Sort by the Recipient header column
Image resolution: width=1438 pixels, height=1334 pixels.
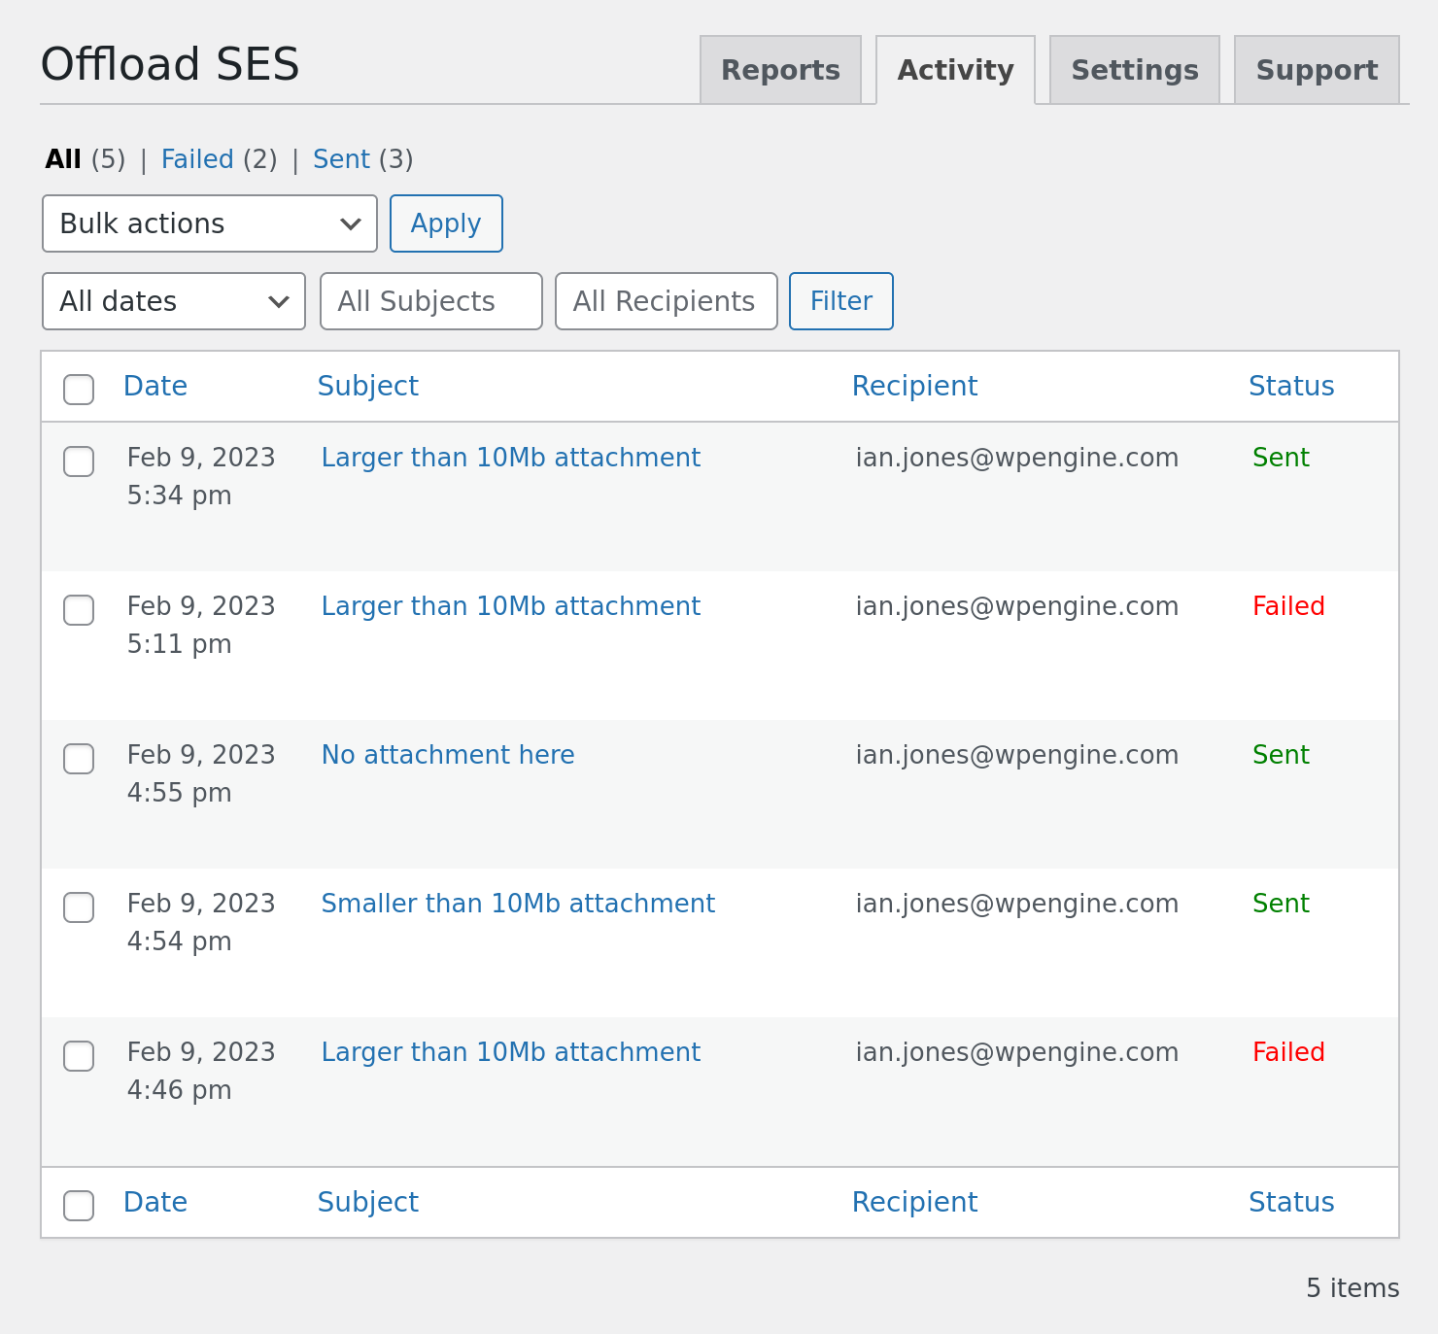(914, 386)
